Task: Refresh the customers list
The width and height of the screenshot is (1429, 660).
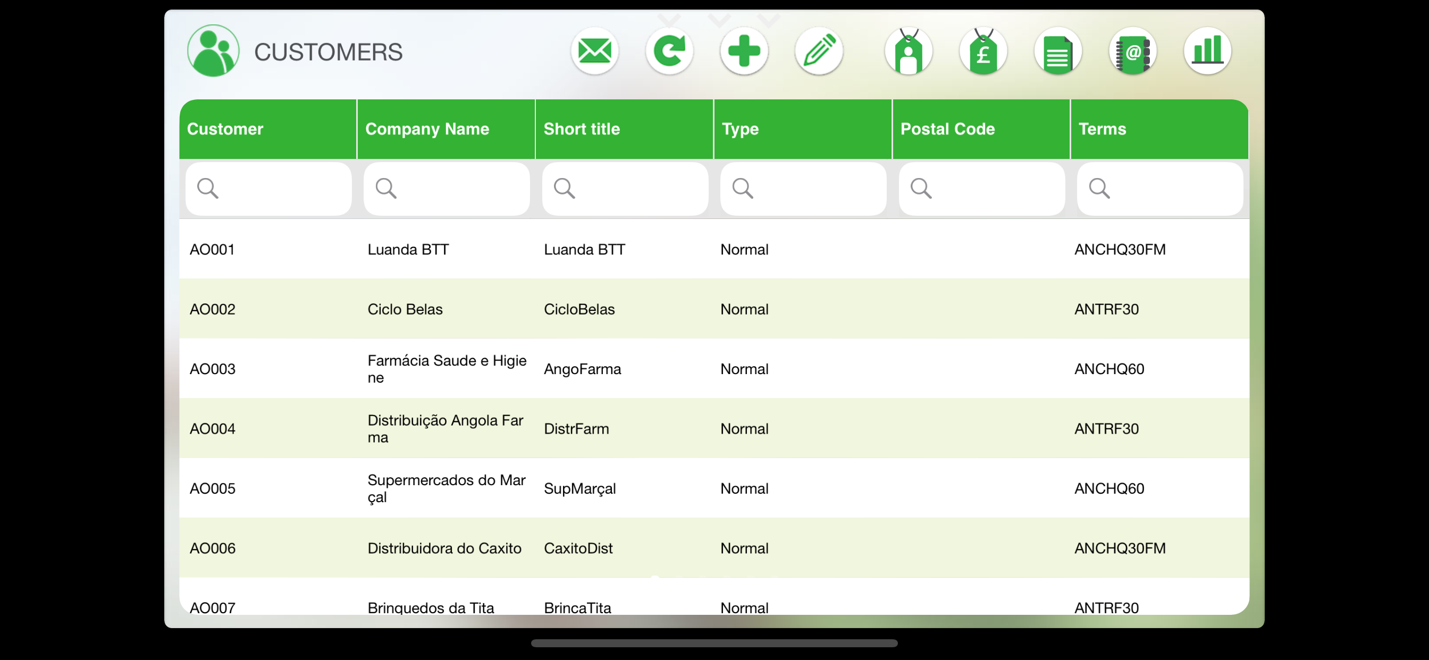Action: 669,52
